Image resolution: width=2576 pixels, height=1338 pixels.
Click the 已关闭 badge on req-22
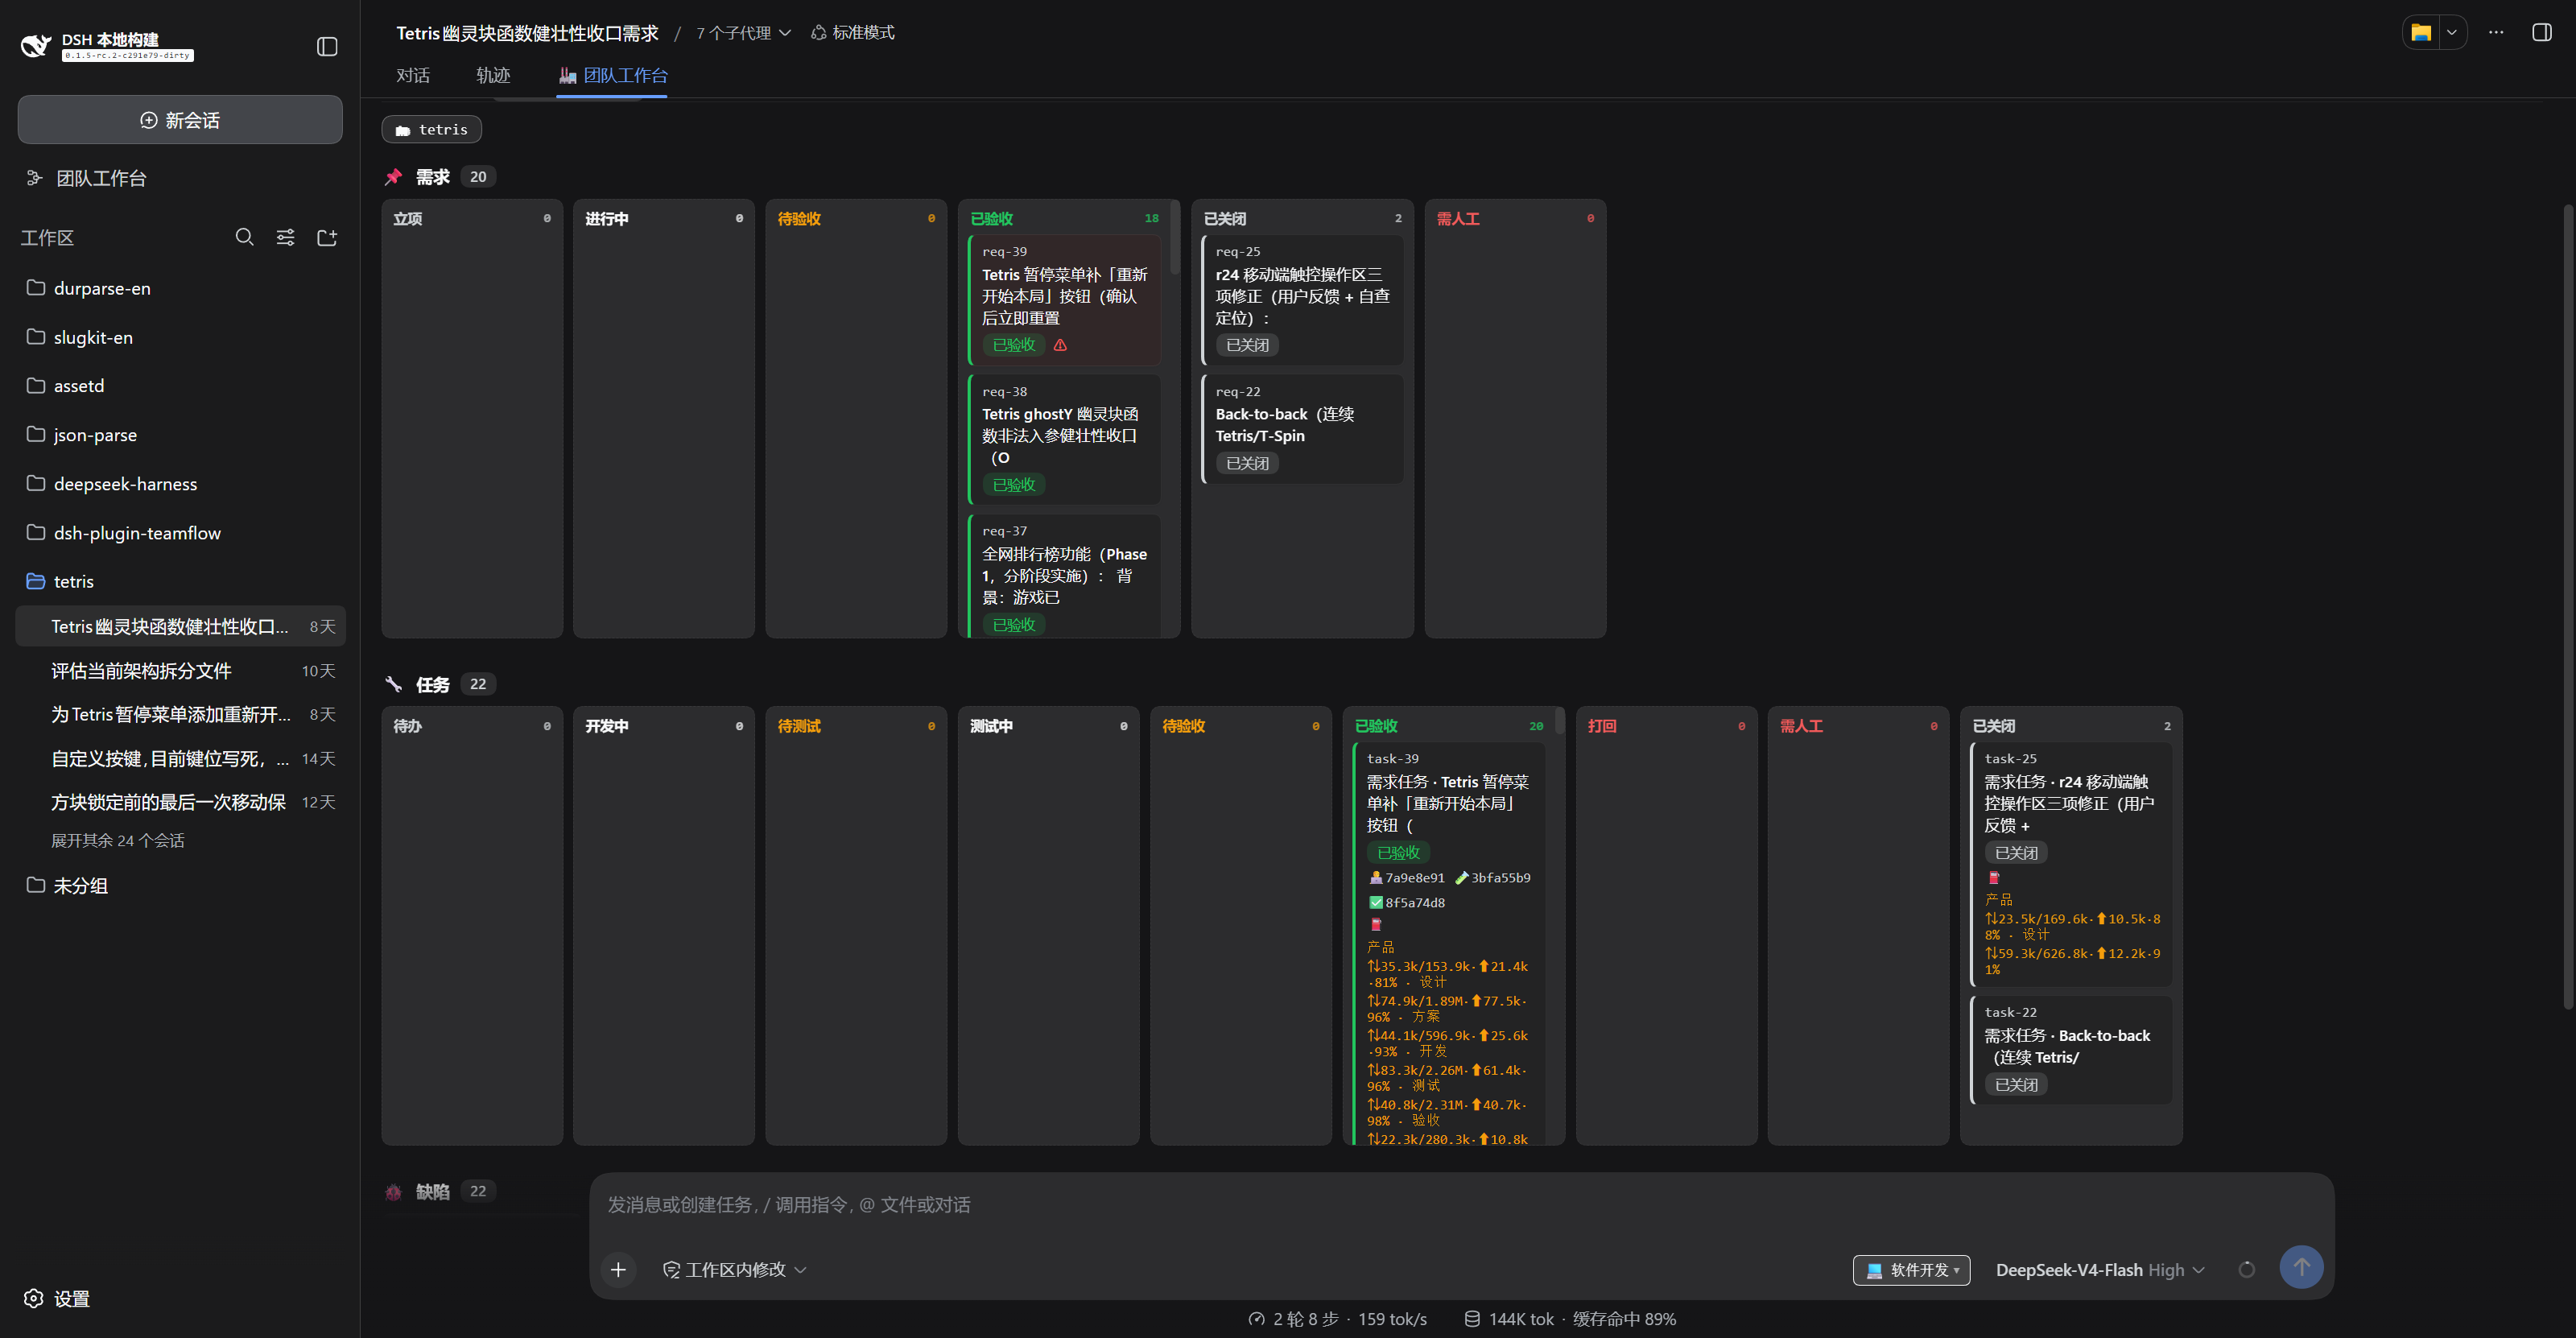point(1247,463)
